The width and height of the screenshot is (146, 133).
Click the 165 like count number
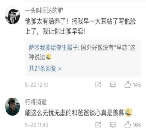[x=137, y=125]
